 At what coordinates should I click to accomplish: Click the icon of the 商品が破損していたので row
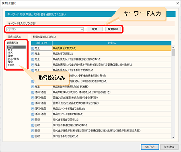pos(33,92)
